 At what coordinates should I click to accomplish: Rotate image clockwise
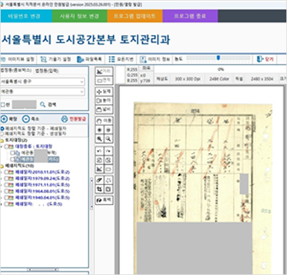tap(108, 160)
